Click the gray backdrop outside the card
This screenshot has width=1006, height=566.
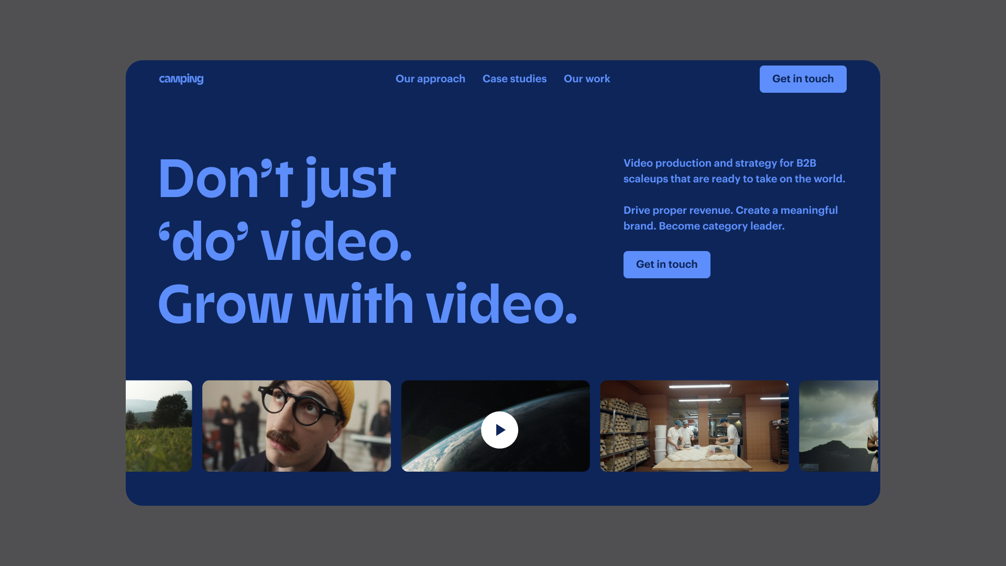[63, 283]
